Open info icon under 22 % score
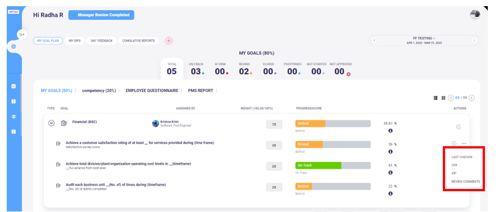The image size is (499, 212). click(390, 193)
